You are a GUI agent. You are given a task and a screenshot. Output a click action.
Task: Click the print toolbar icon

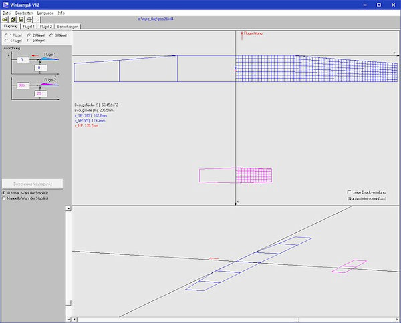pyautogui.click(x=29, y=19)
